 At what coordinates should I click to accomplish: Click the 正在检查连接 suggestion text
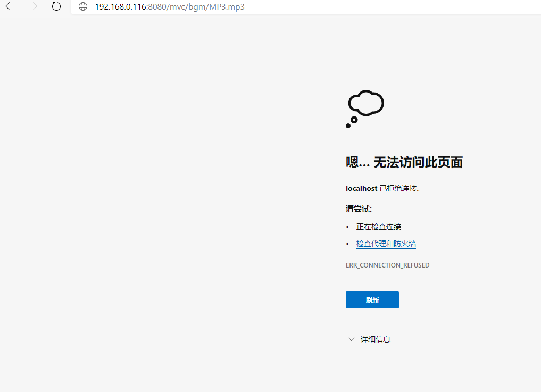(x=379, y=227)
